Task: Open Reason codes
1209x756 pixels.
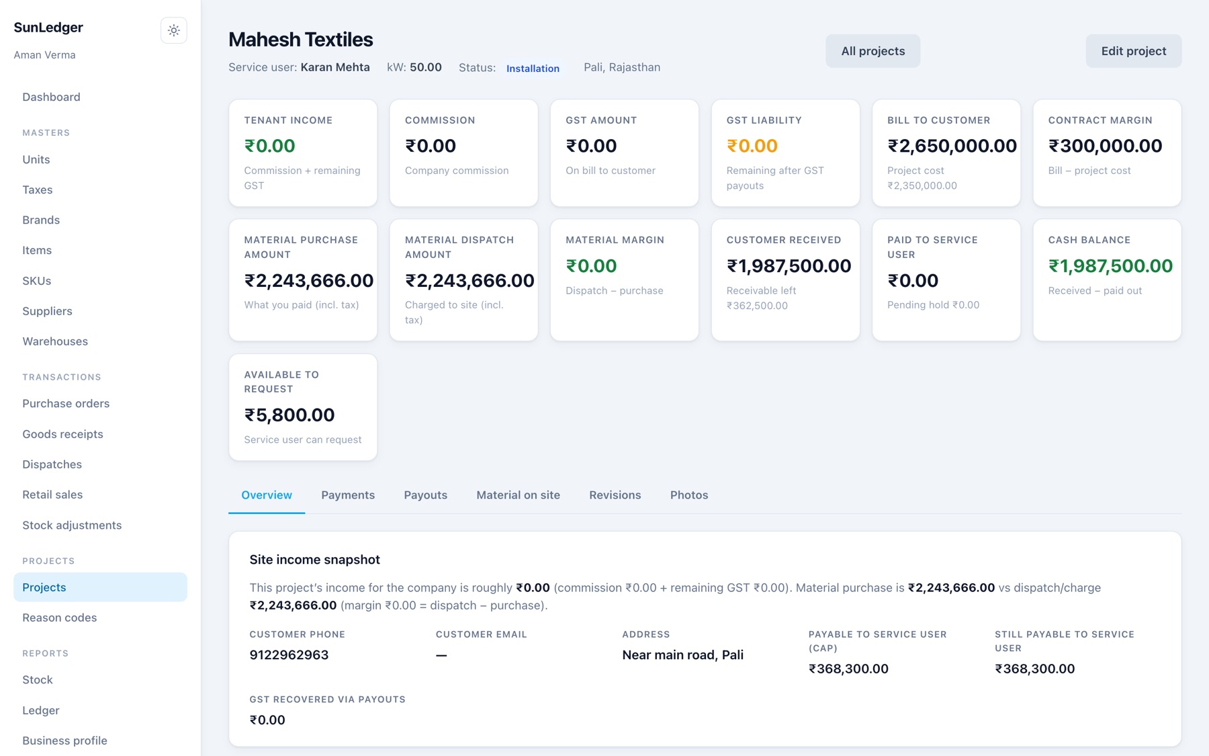Action: click(x=100, y=618)
